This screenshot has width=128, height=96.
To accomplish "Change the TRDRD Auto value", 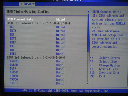I will click(x=60, y=76).
